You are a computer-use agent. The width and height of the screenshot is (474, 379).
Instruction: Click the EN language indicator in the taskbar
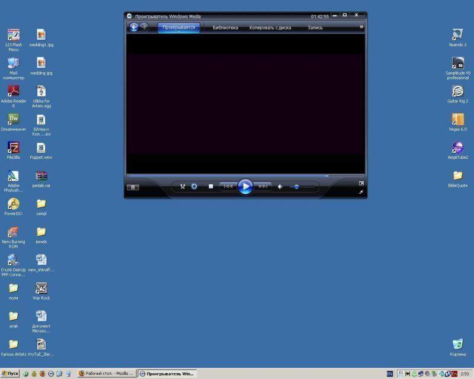[x=389, y=374]
